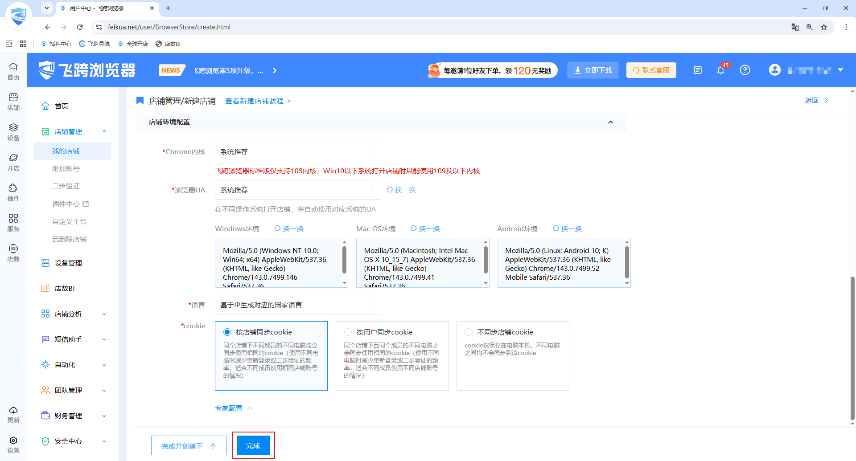Refresh the Android环境 UA with 换一换

(567, 228)
